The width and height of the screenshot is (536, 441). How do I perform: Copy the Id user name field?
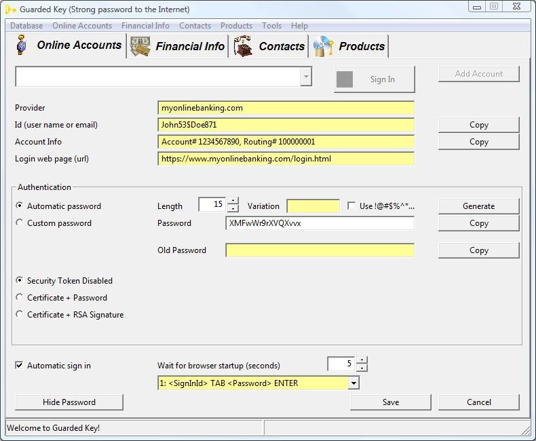[x=478, y=125]
